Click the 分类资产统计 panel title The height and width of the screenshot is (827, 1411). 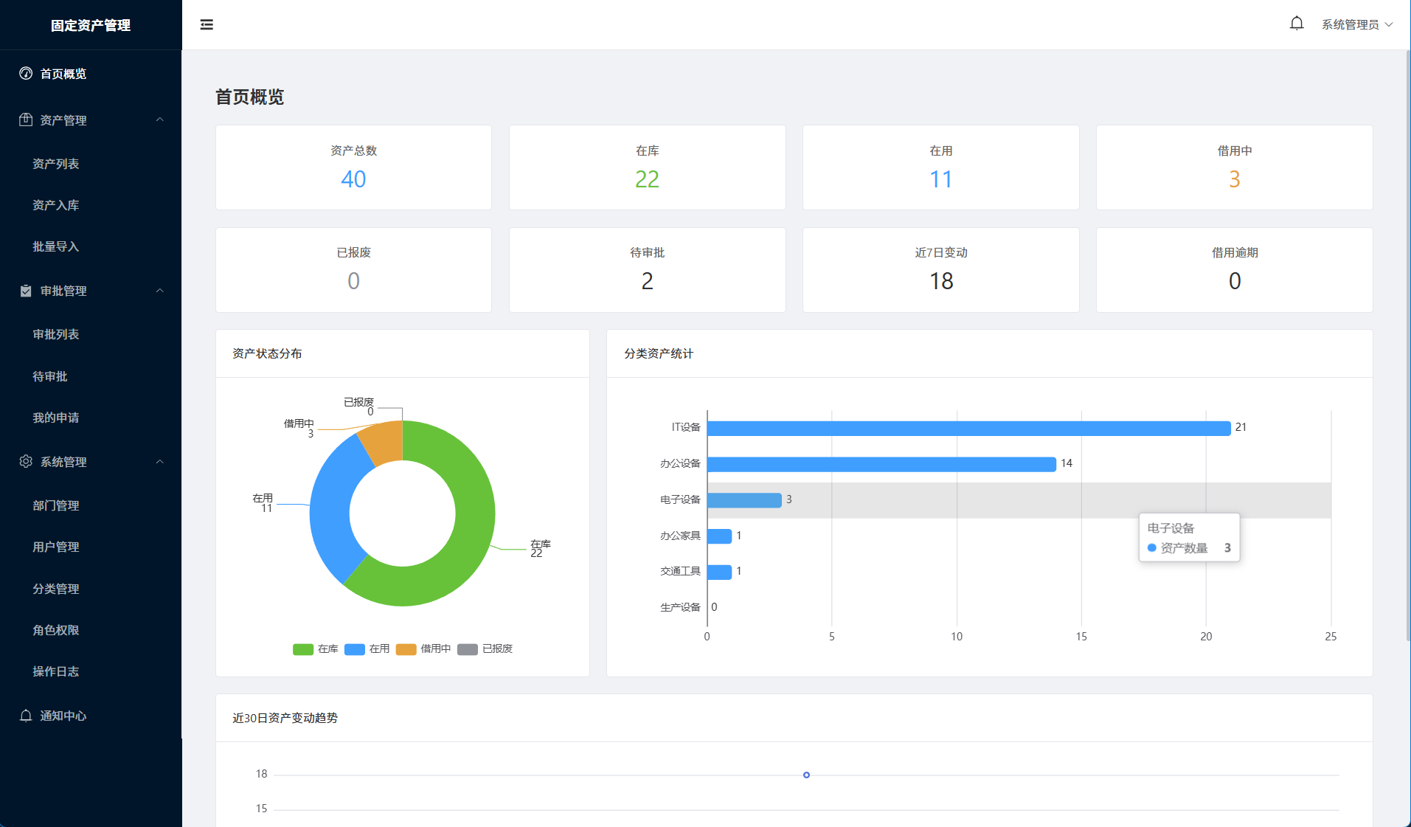click(x=659, y=353)
